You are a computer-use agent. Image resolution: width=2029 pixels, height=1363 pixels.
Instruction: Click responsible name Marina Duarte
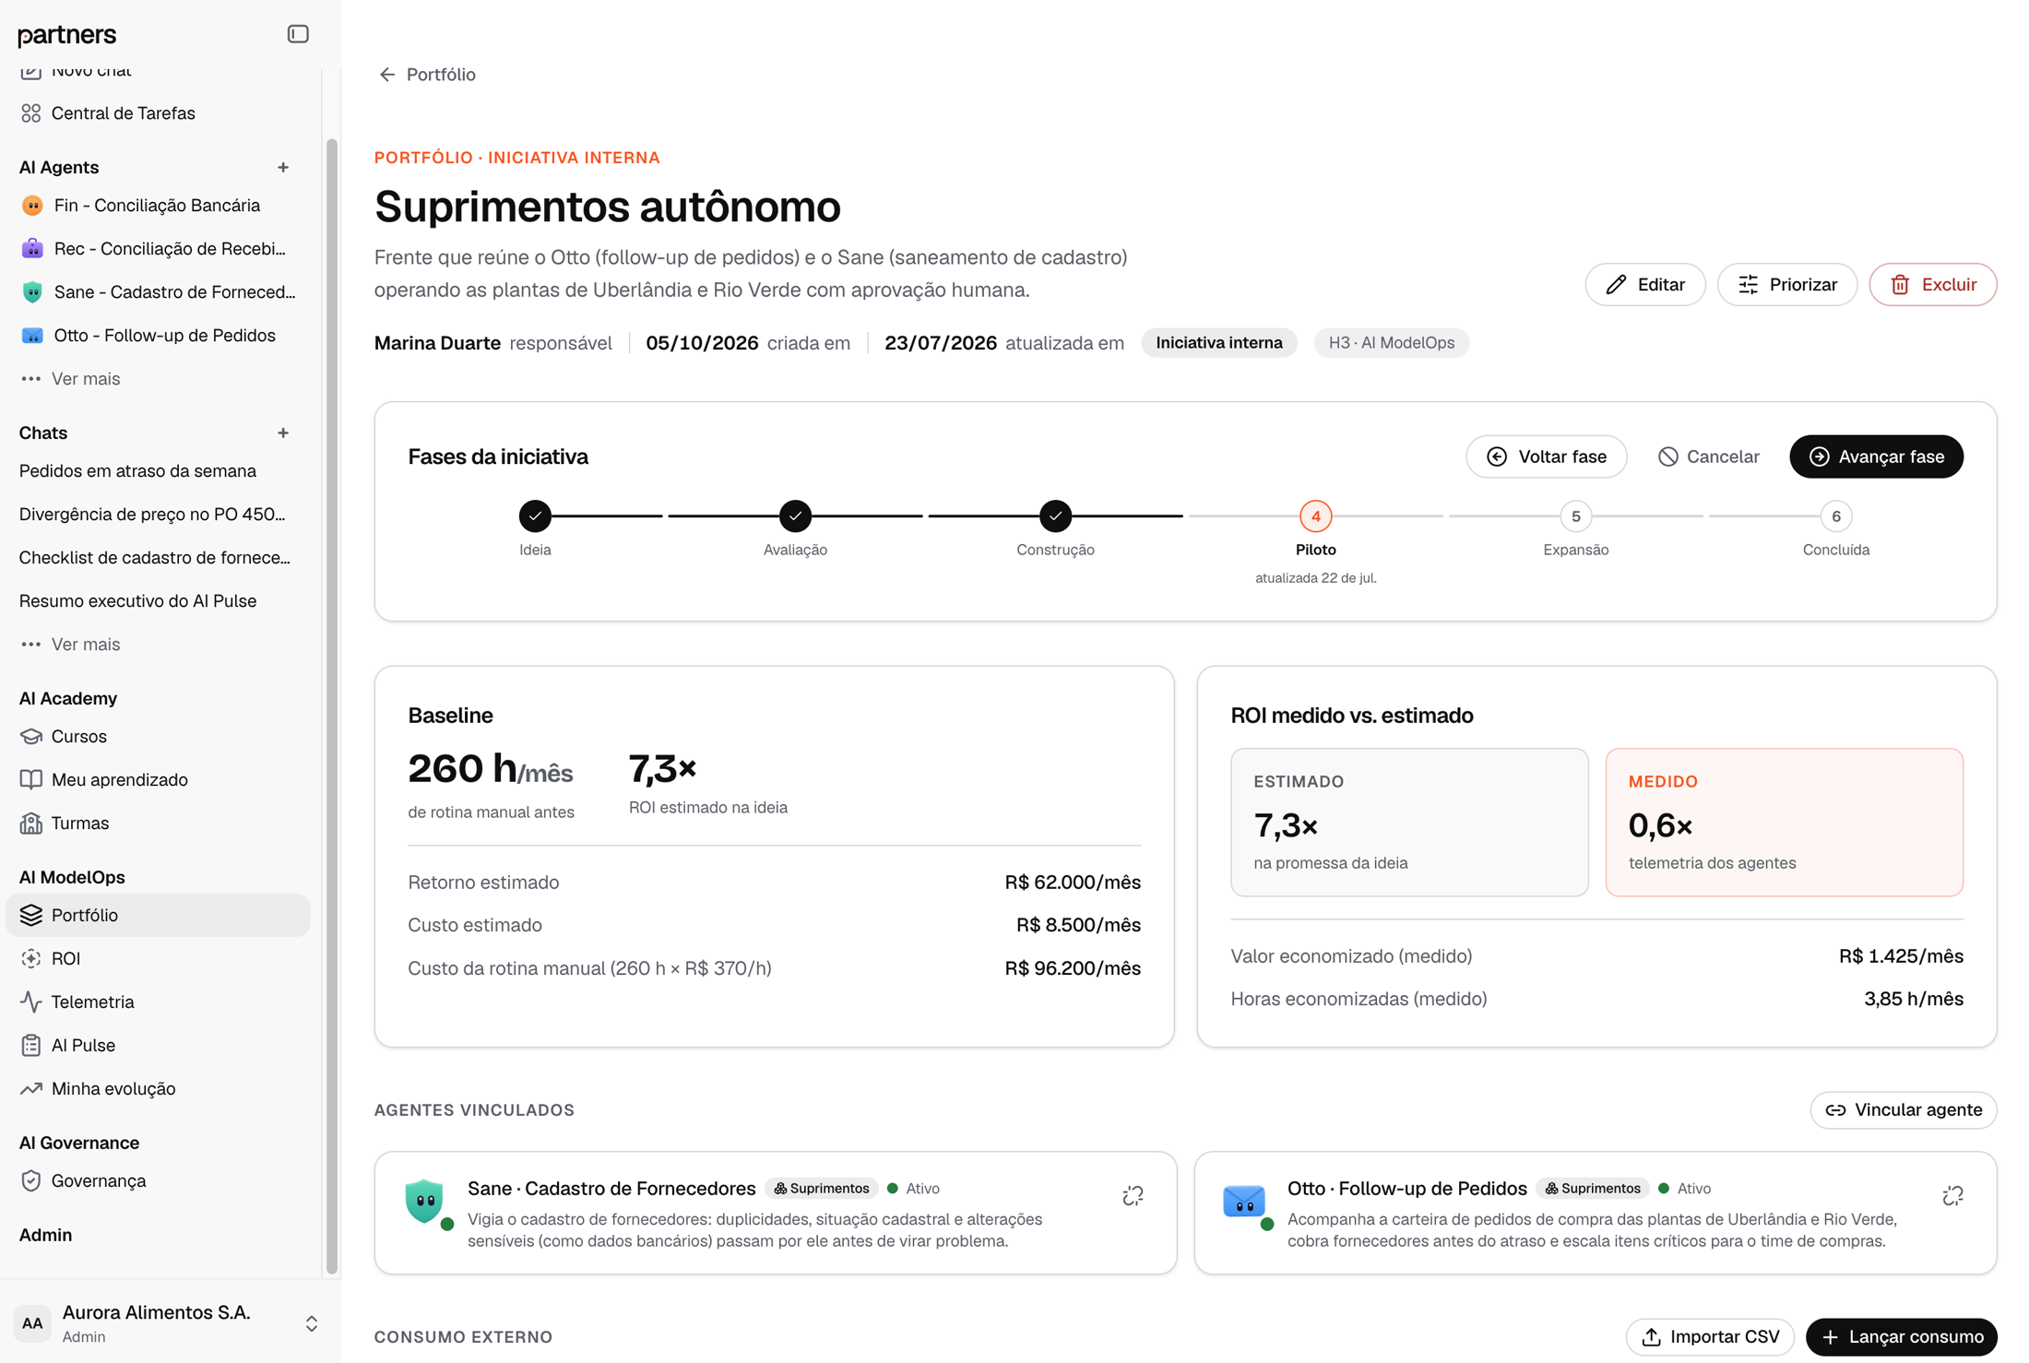437,343
